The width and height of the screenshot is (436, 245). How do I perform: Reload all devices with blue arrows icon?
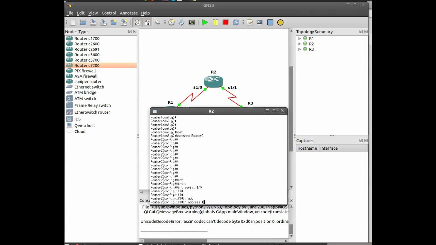[236, 22]
